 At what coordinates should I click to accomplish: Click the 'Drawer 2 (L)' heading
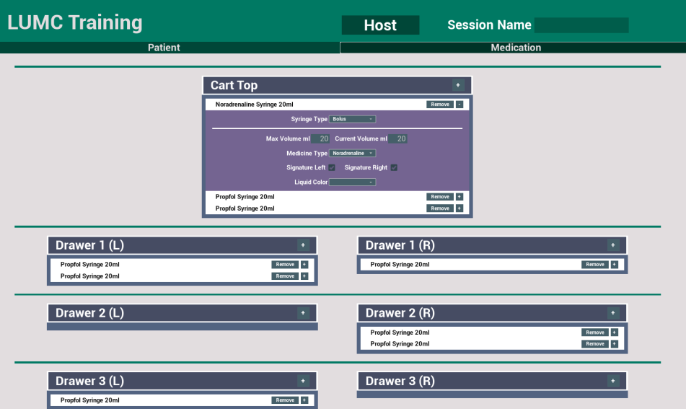89,313
